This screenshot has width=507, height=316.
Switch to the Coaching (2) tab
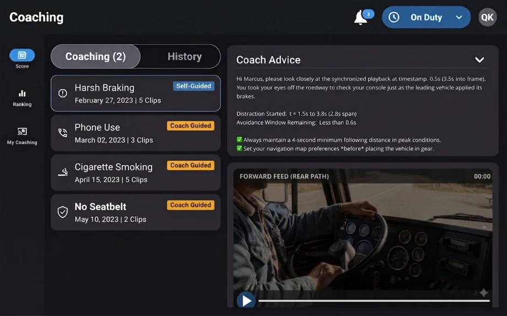click(x=96, y=57)
